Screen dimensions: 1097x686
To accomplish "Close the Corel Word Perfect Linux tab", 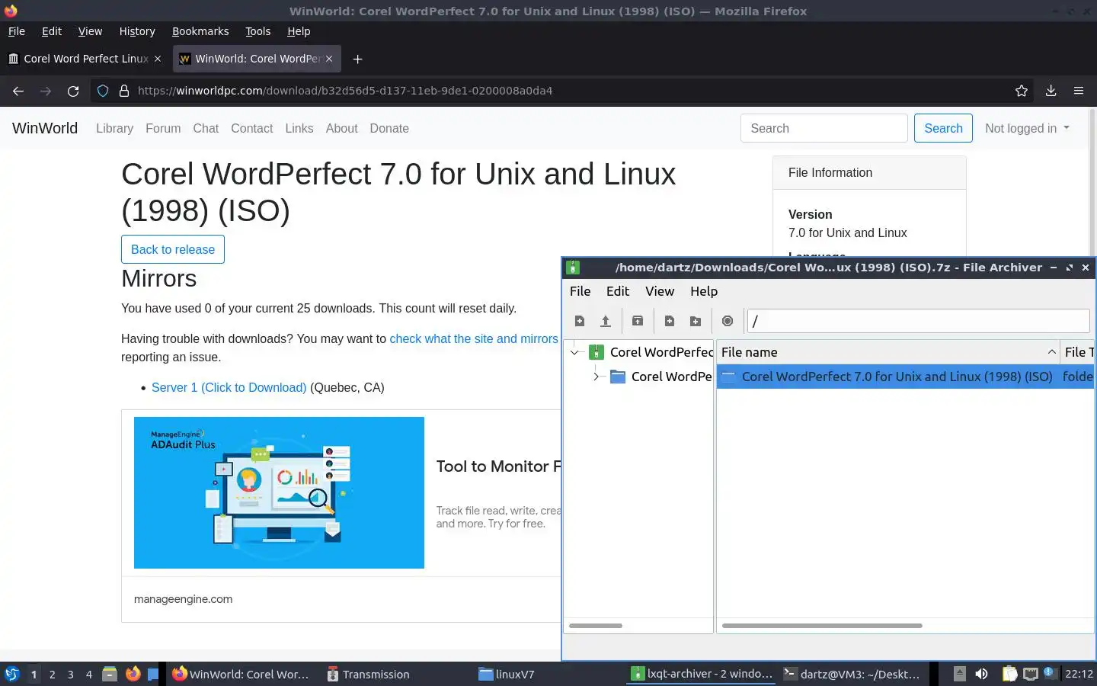I will (x=158, y=59).
